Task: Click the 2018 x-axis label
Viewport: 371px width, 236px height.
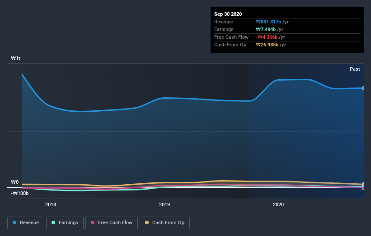Action: [51, 204]
